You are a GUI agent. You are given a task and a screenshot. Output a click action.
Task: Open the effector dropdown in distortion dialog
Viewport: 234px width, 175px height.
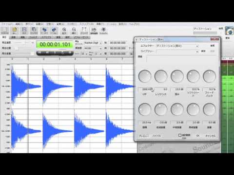pyautogui.click(x=177, y=46)
